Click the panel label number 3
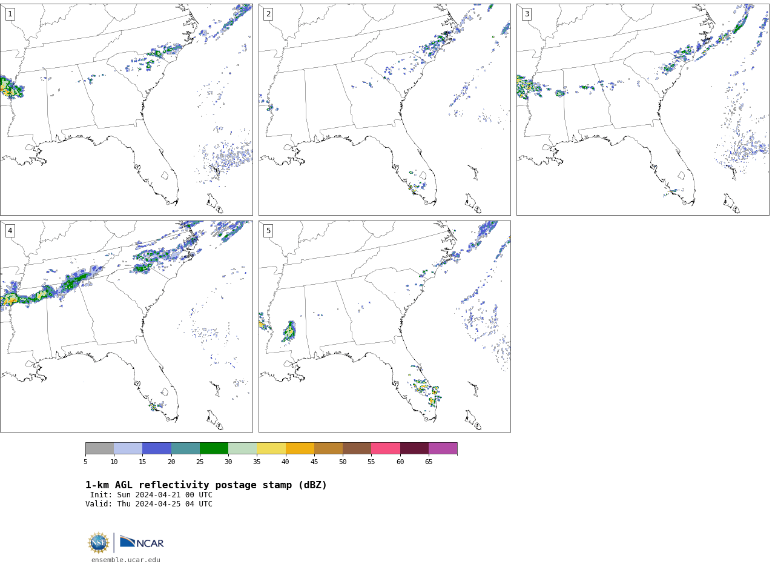 (x=526, y=14)
